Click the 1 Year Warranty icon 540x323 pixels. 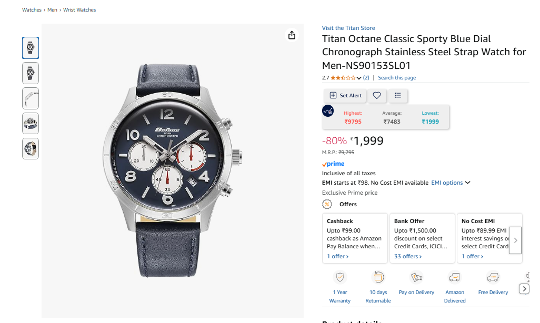(x=340, y=277)
